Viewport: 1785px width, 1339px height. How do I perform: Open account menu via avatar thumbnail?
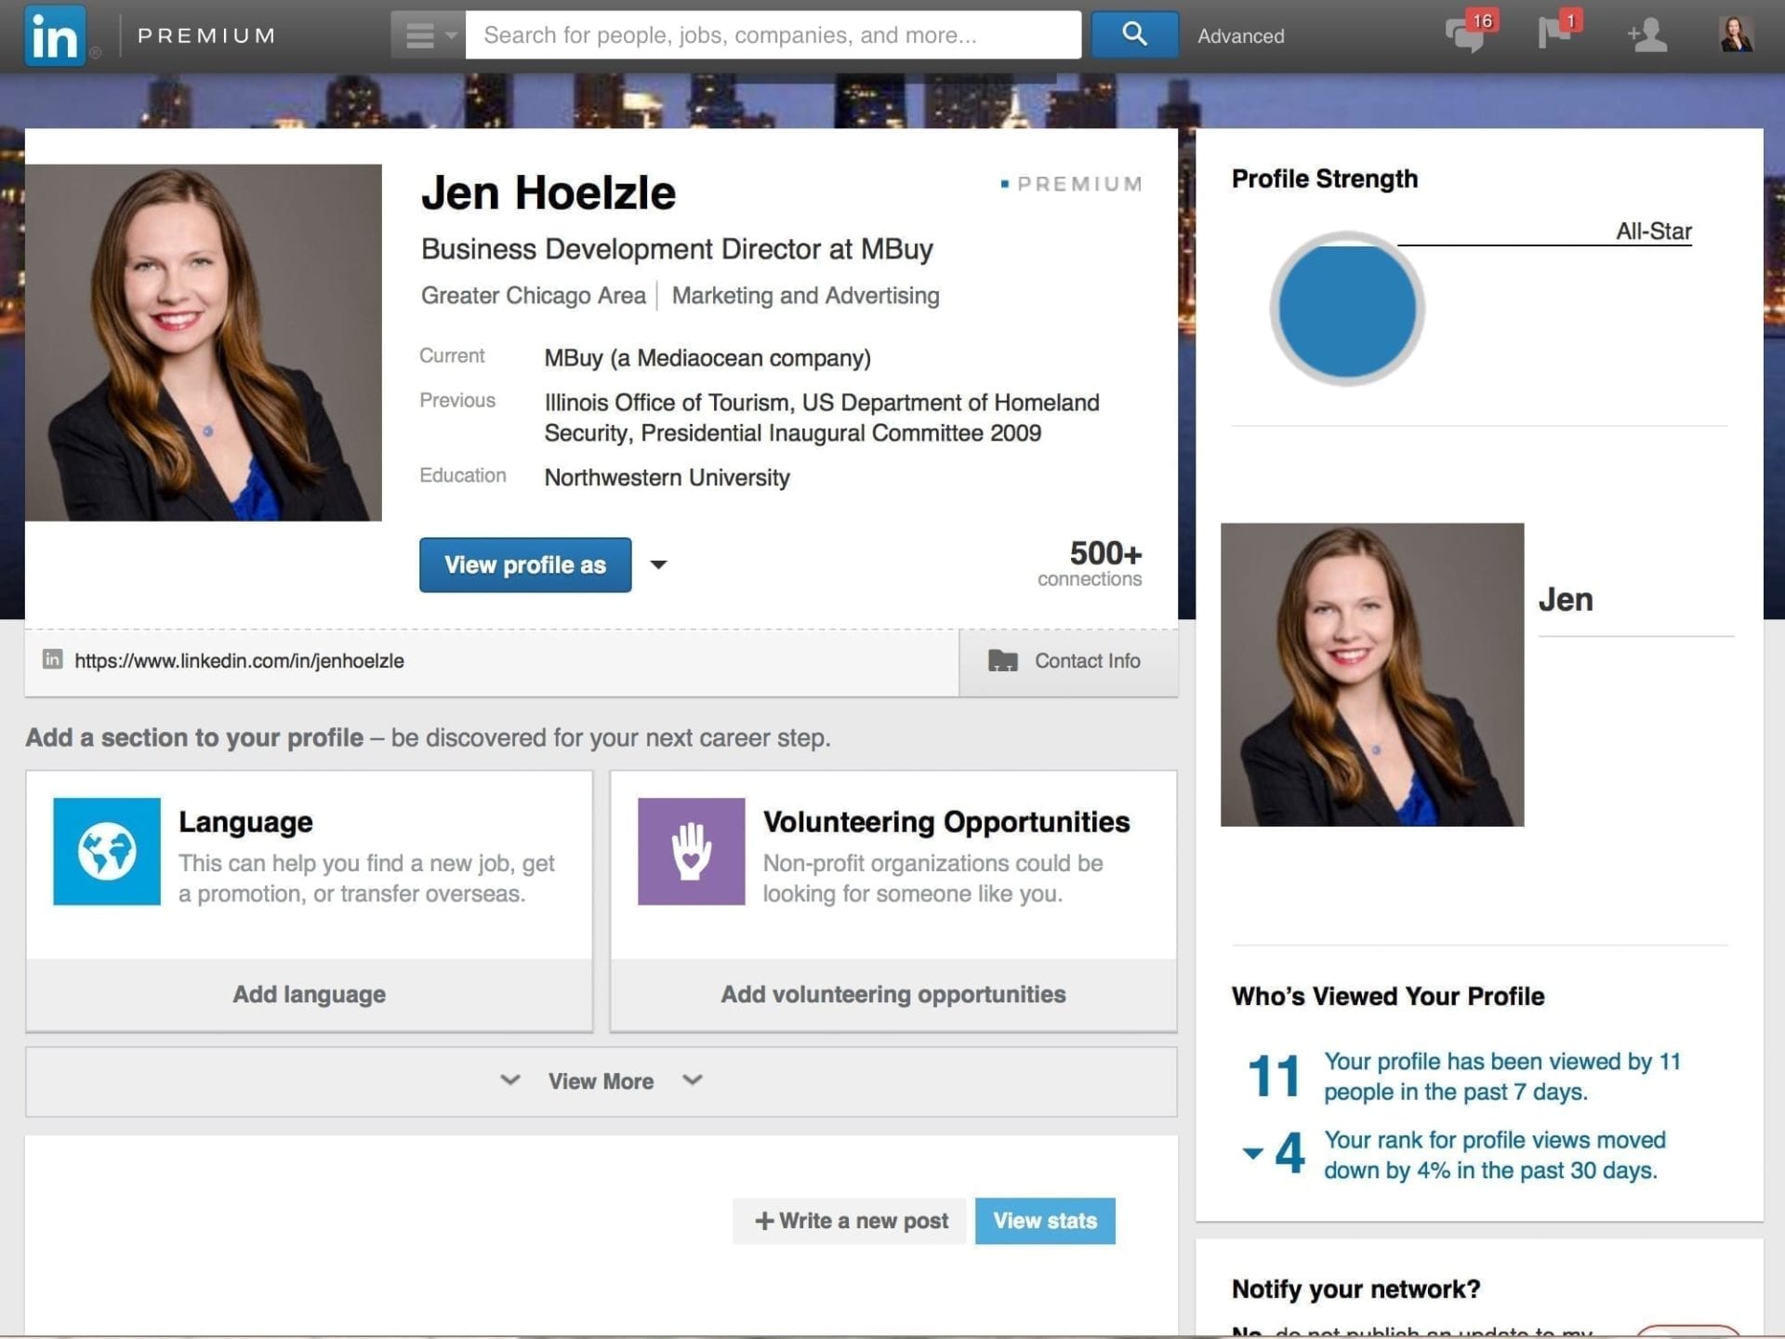click(1735, 35)
